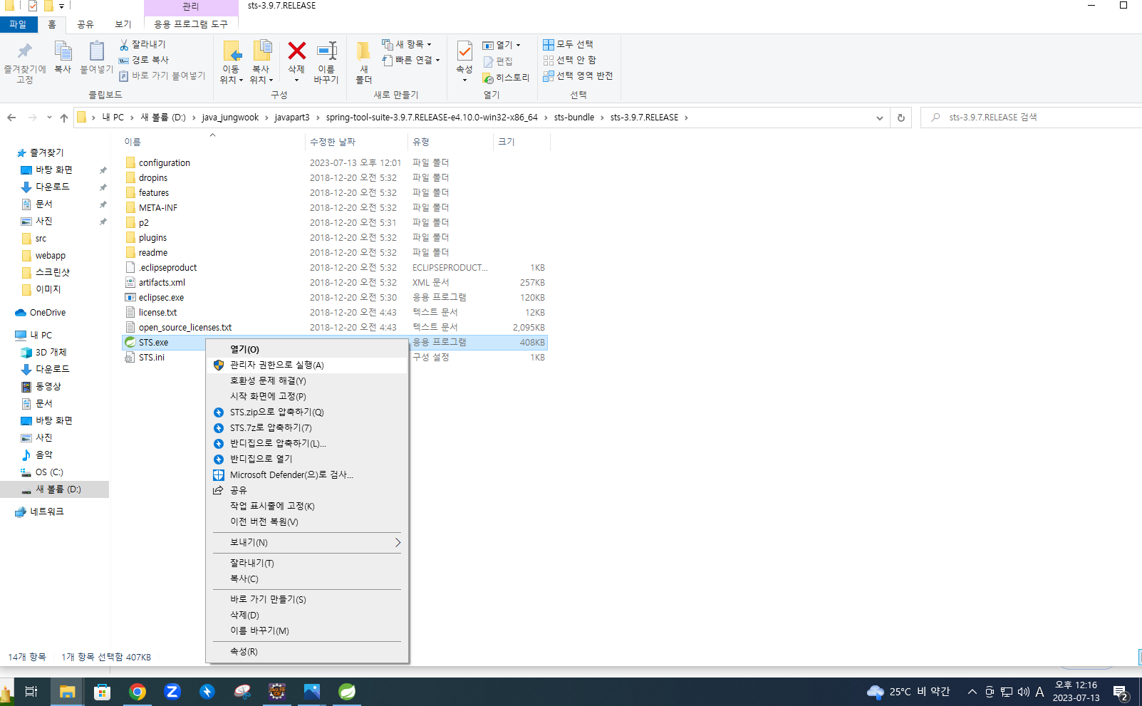The width and height of the screenshot is (1142, 706).
Task: Click the History item in ribbon
Action: [507, 78]
